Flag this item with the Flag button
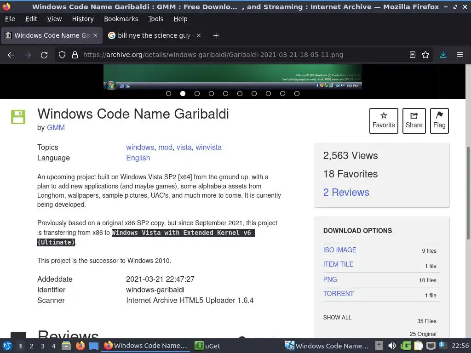 coord(439,121)
